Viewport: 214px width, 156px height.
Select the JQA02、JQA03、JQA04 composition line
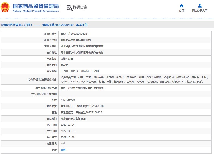tap(132, 82)
